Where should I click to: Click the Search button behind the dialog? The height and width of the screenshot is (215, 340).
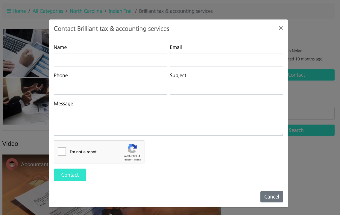click(x=311, y=130)
